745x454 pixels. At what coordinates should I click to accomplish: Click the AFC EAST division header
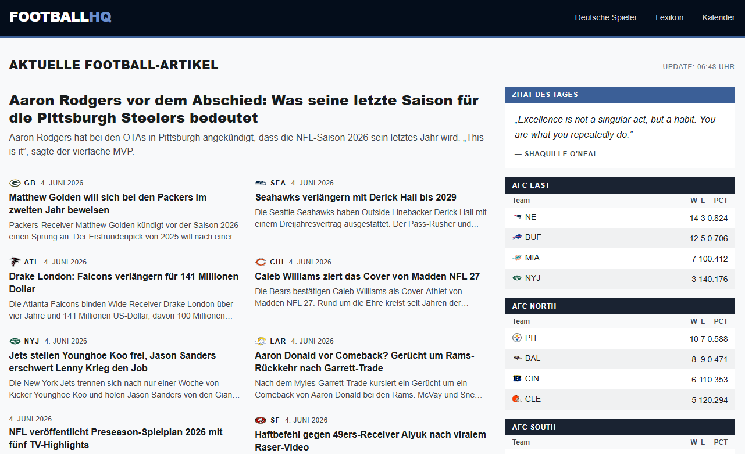coord(620,185)
